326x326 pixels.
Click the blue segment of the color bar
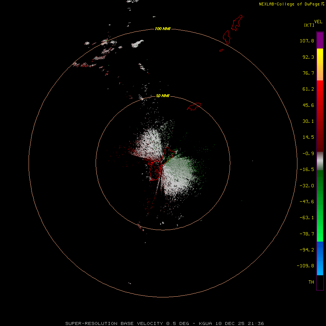(x=320, y=258)
